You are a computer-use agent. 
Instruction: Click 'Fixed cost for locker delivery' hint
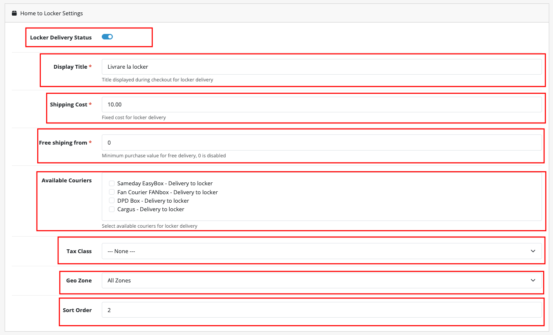[x=134, y=117]
